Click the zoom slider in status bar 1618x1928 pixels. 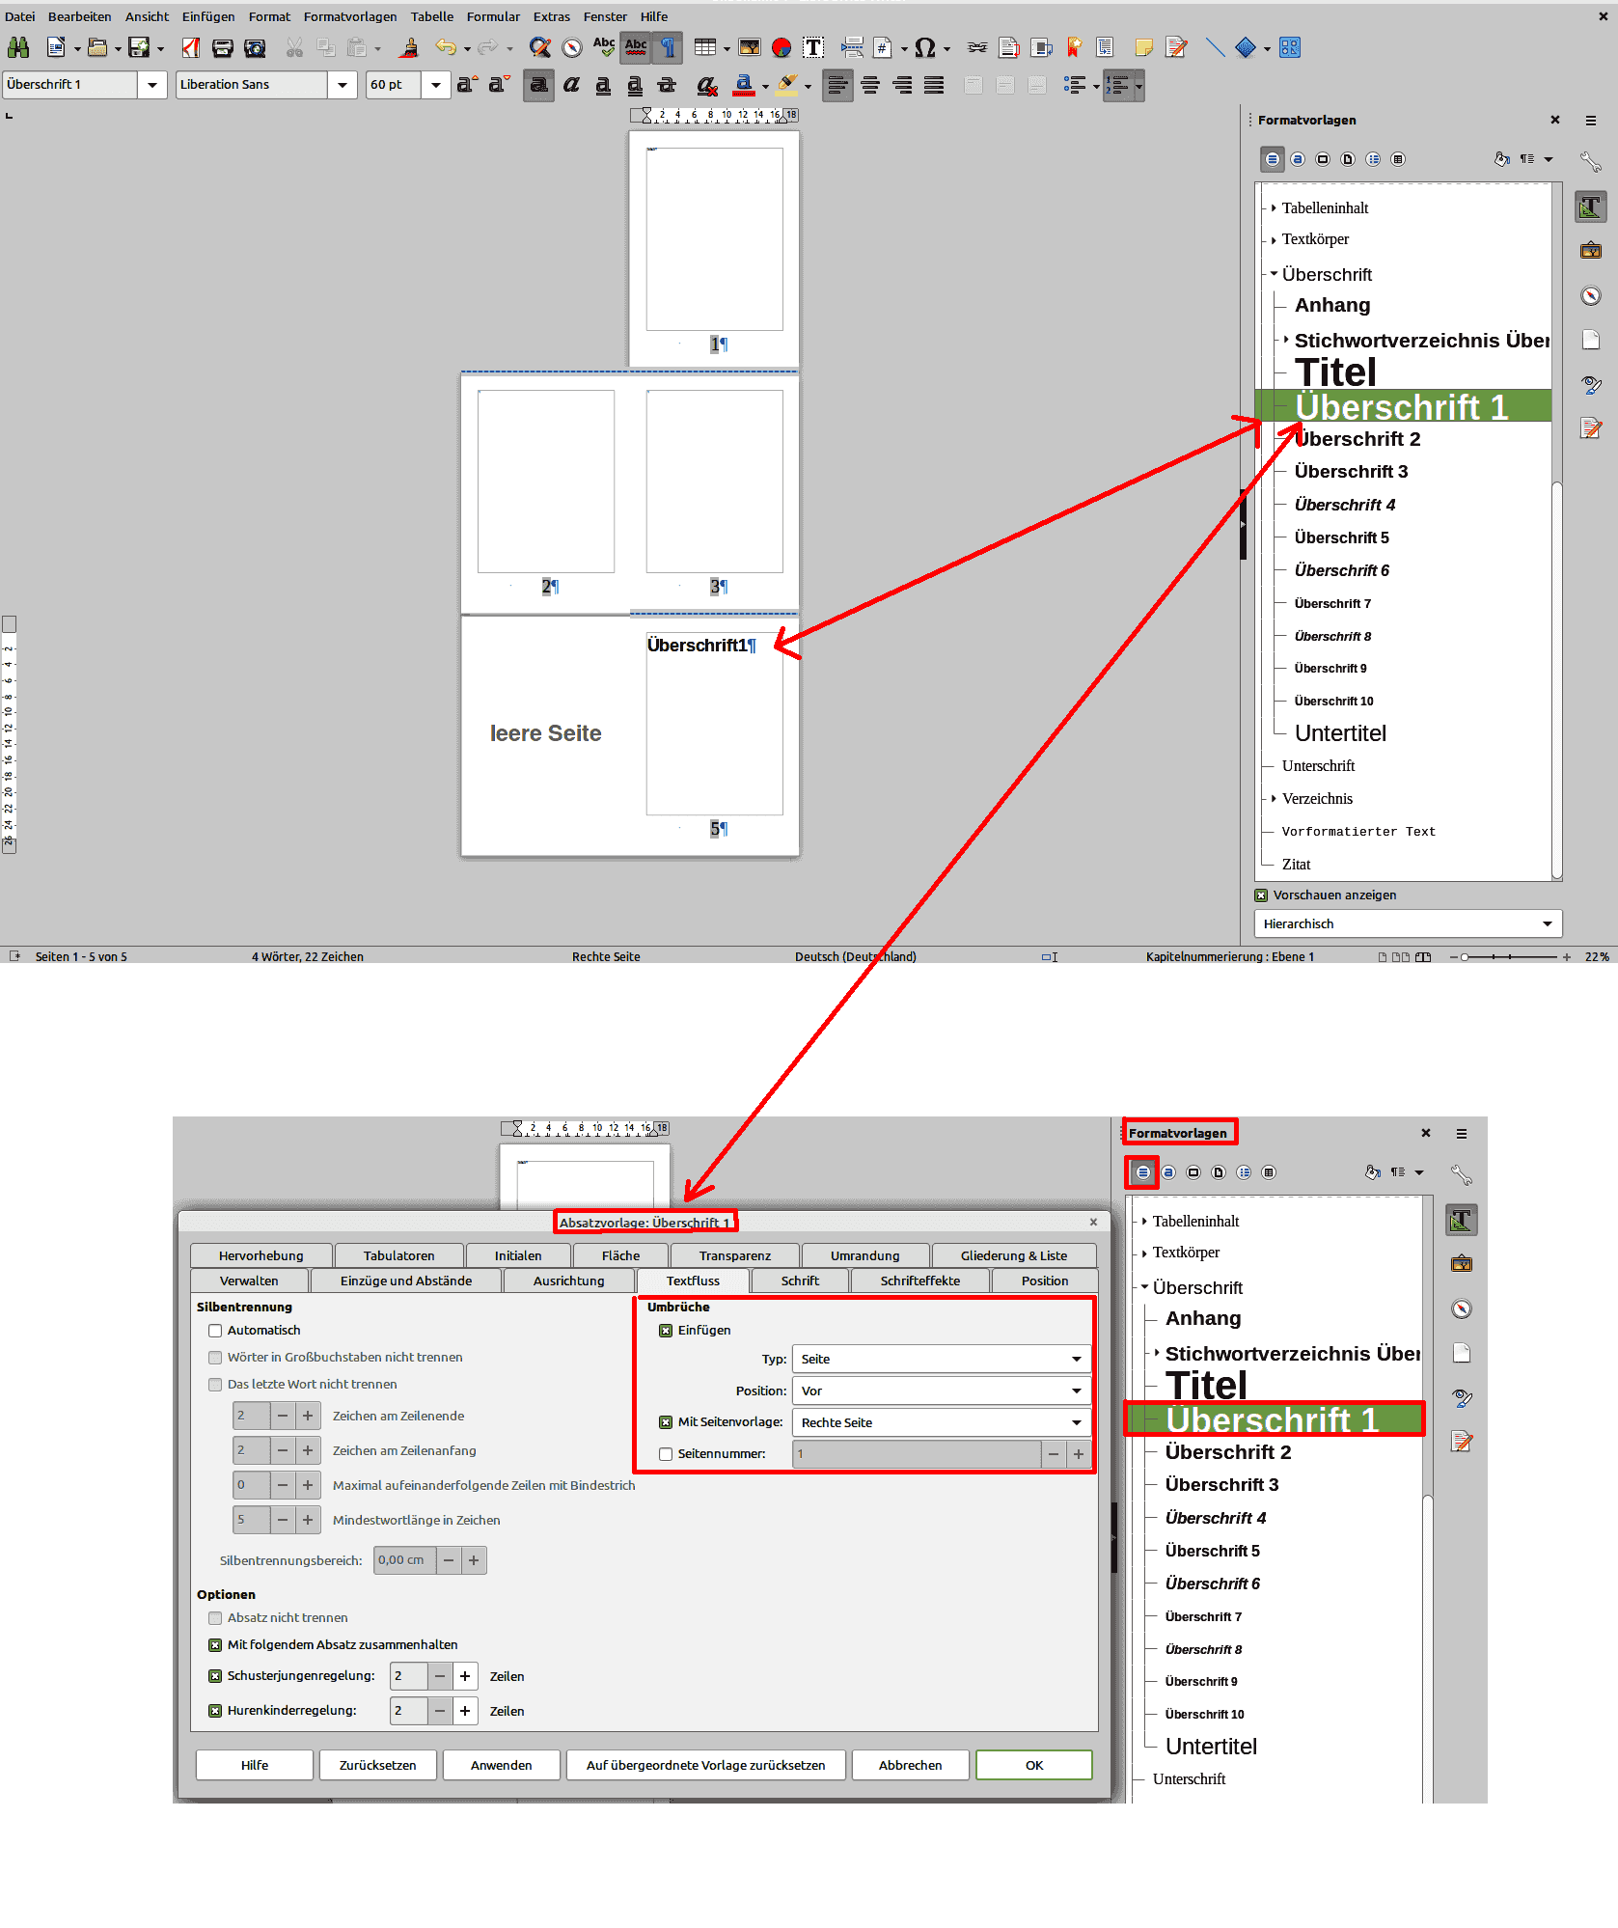click(1510, 957)
